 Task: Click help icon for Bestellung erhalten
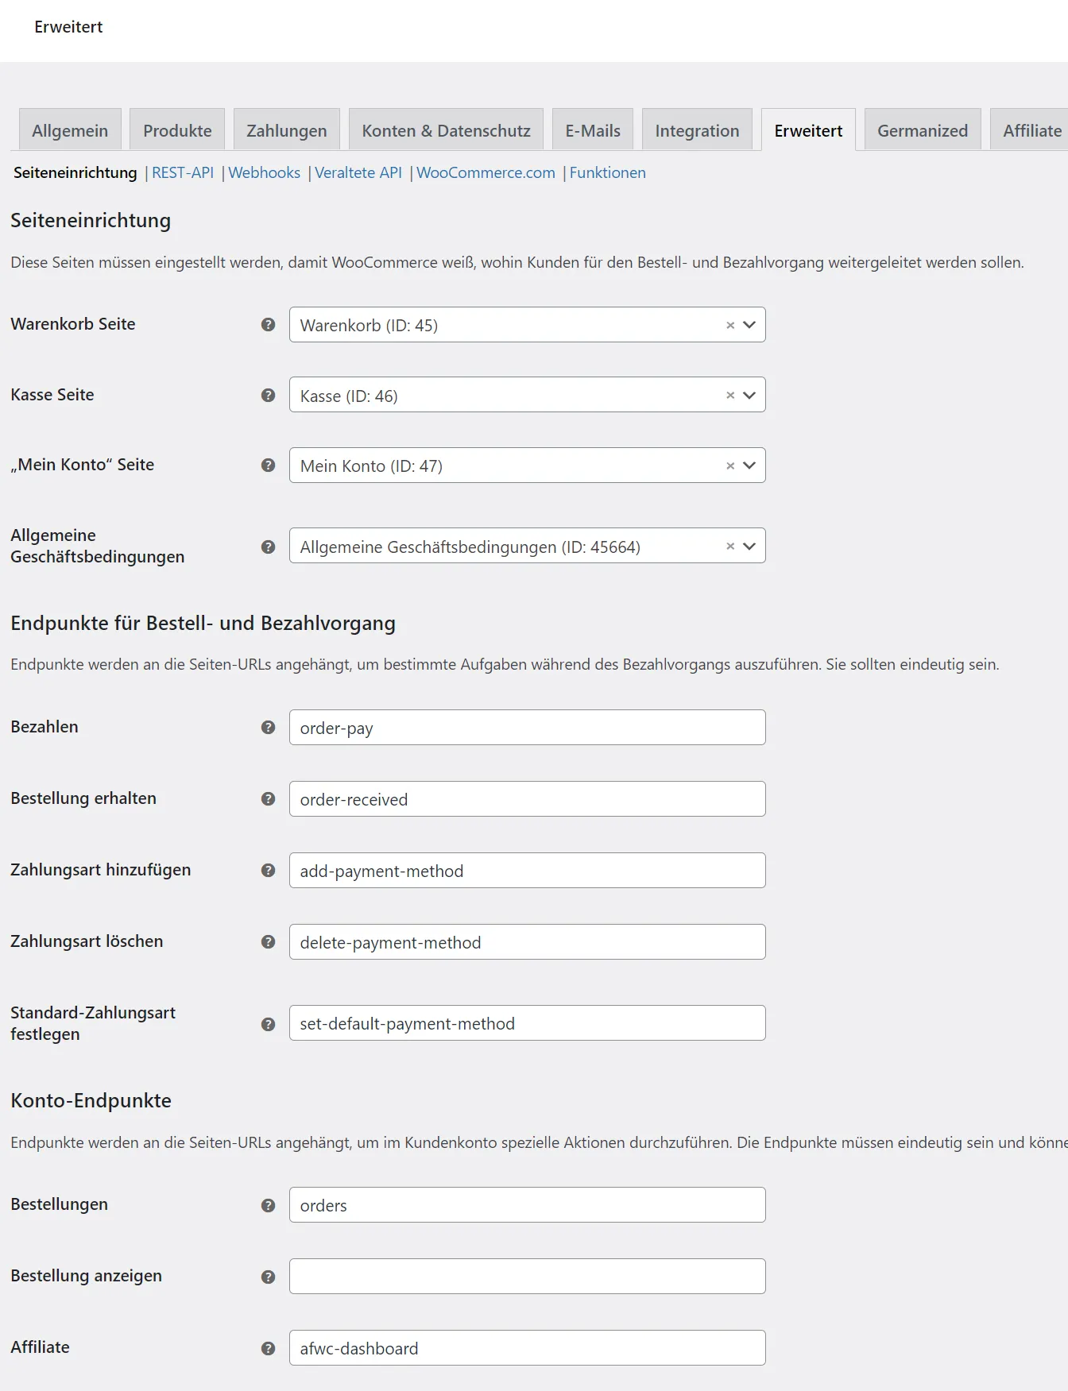click(x=269, y=798)
